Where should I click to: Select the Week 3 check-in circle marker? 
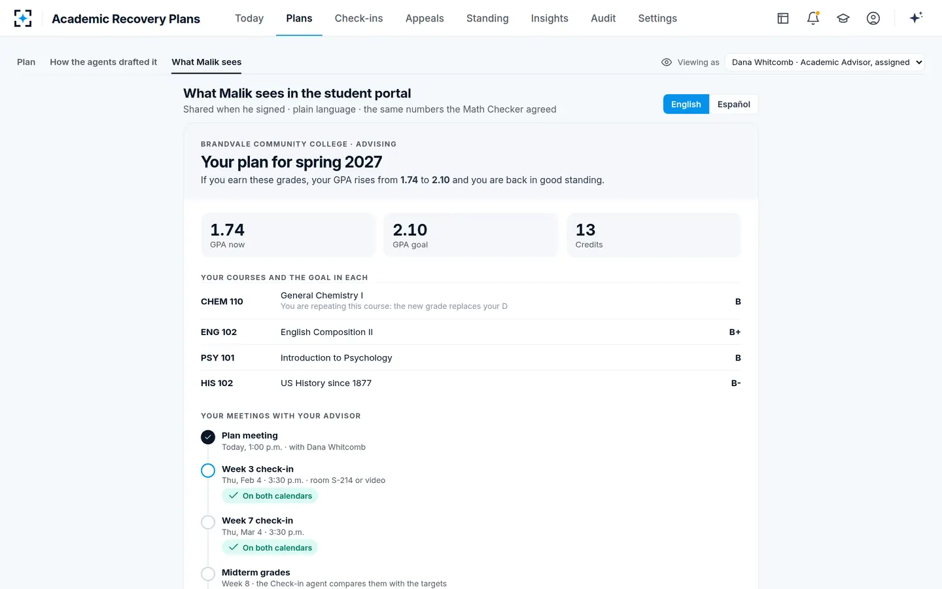coord(208,471)
